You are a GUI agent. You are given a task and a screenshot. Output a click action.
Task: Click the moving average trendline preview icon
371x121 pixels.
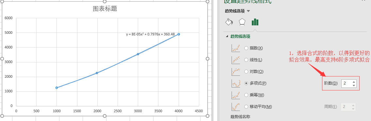[236, 107]
